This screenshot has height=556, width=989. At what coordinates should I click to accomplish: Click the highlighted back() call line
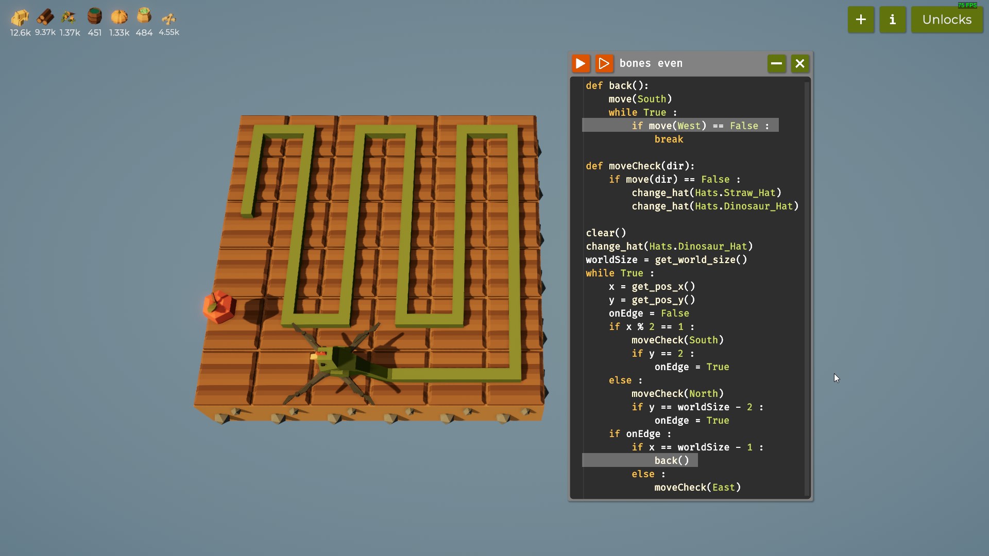point(671,460)
